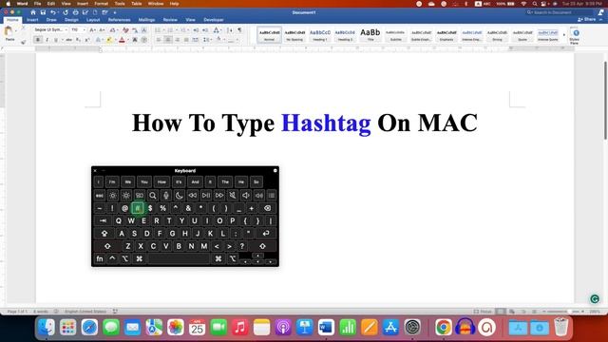Save the document using the floppy disk icon

click(43, 12)
